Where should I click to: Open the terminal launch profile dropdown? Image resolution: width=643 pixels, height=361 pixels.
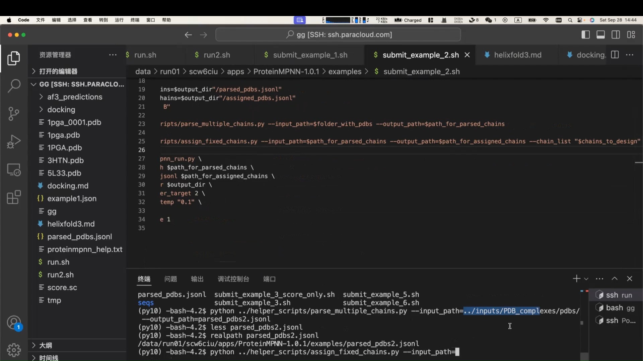coord(586,279)
